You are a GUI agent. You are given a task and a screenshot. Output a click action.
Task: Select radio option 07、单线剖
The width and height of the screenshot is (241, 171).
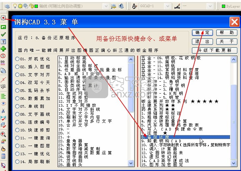click(17, 106)
